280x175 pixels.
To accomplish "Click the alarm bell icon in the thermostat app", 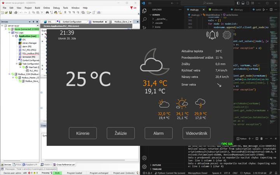I will pyautogui.click(x=212, y=35).
